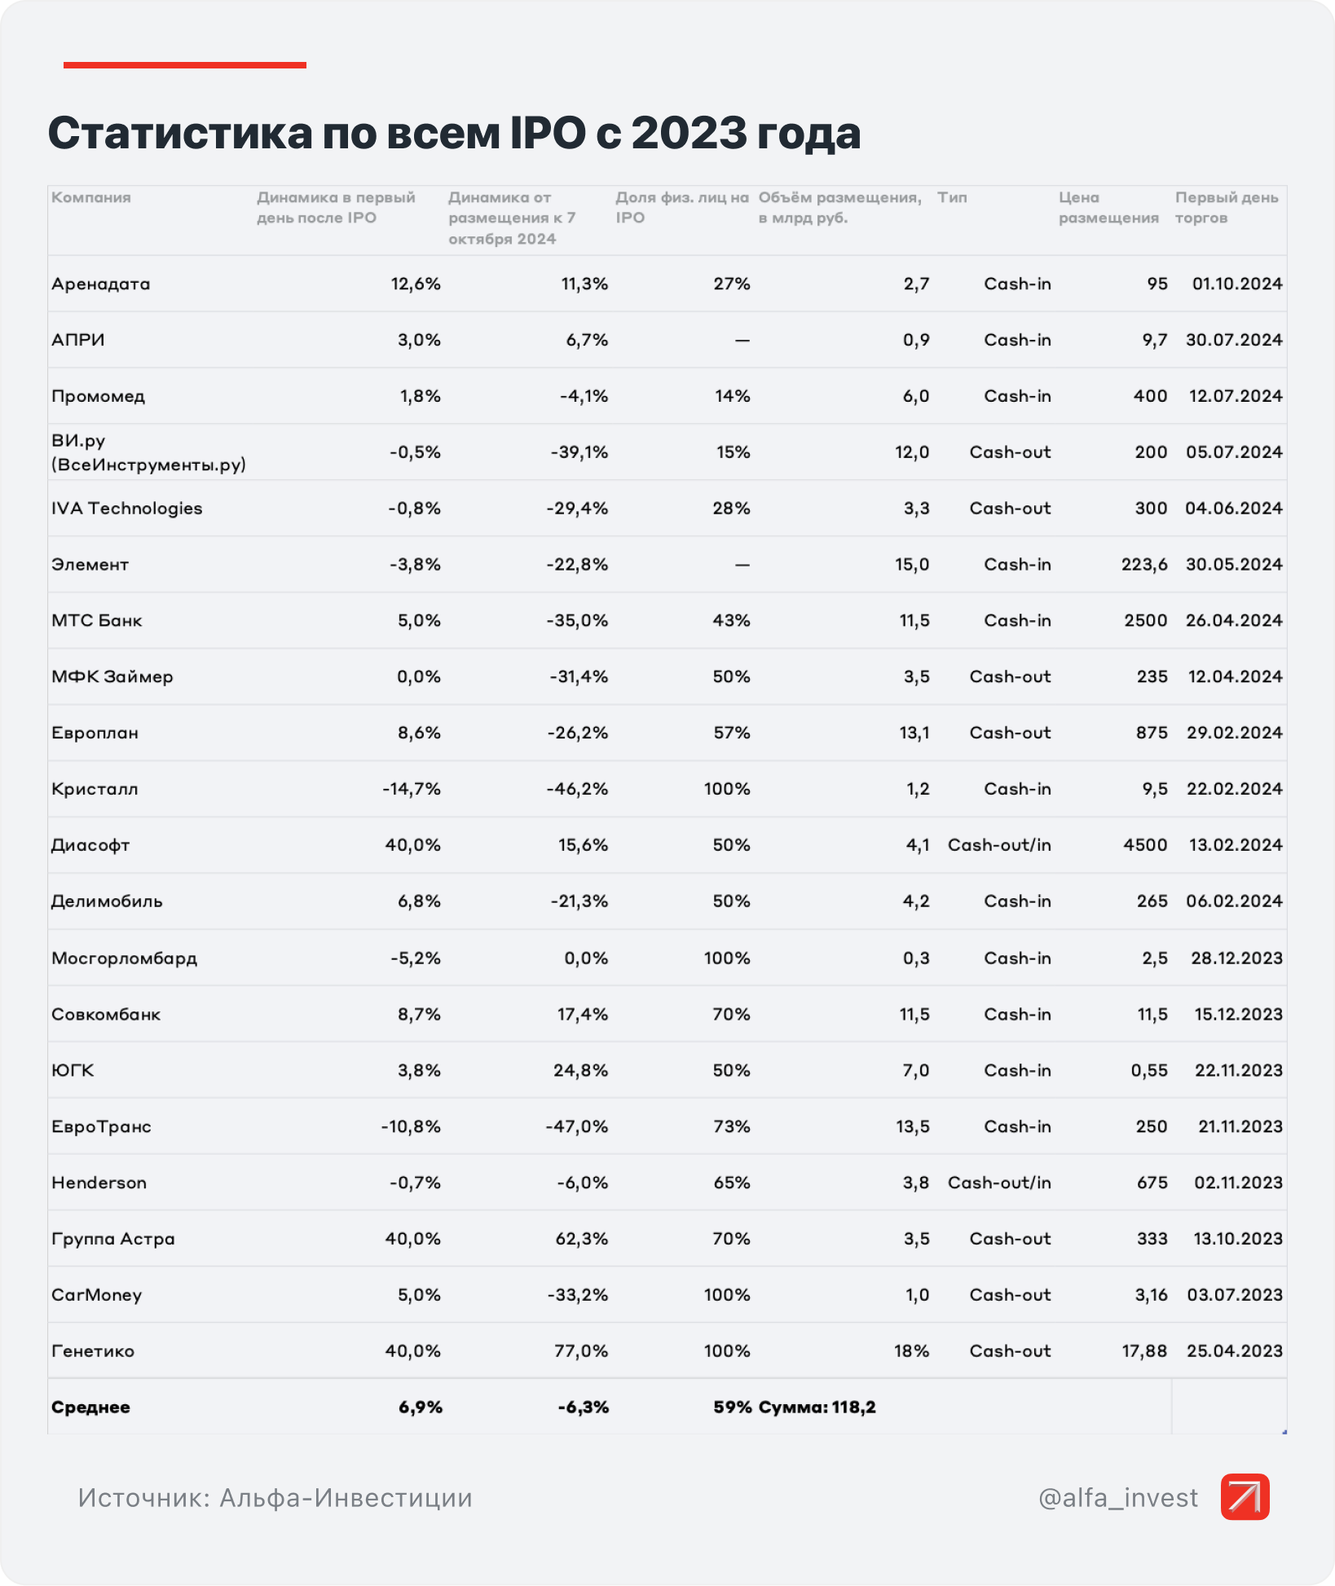Click the Цена размещения column header
The width and height of the screenshot is (1335, 1586).
[1108, 208]
